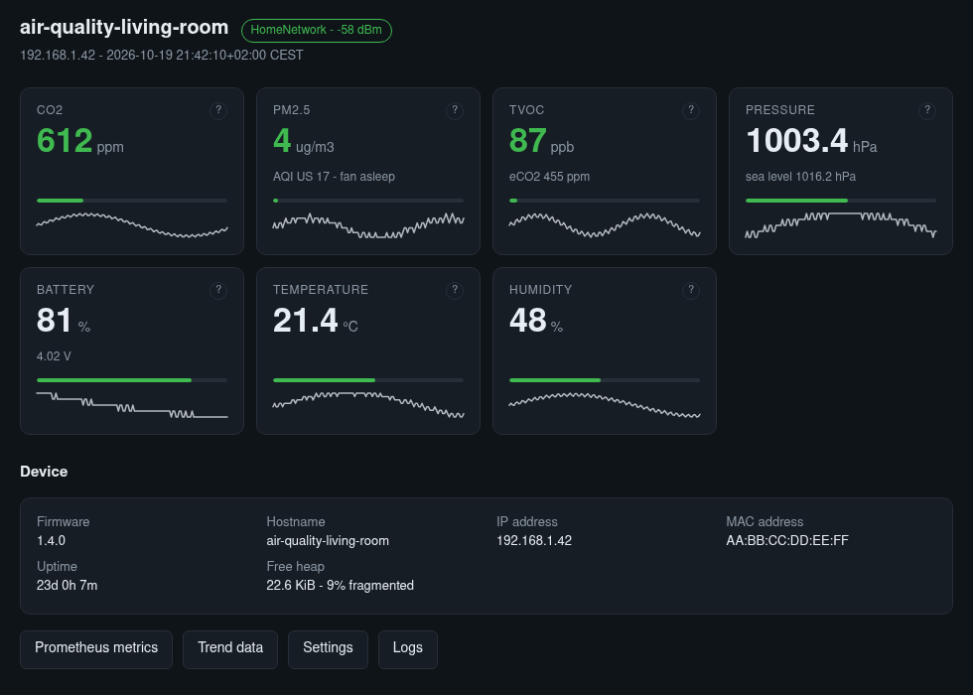
Task: Click the Temperature level bar
Action: pyautogui.click(x=368, y=379)
